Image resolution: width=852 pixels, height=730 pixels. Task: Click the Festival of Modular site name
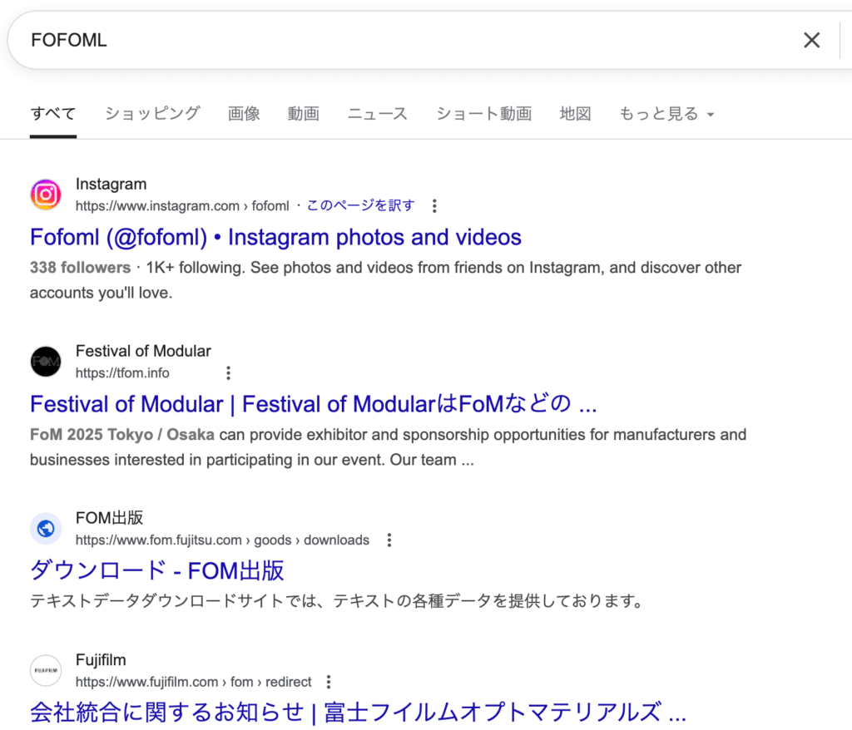point(143,351)
